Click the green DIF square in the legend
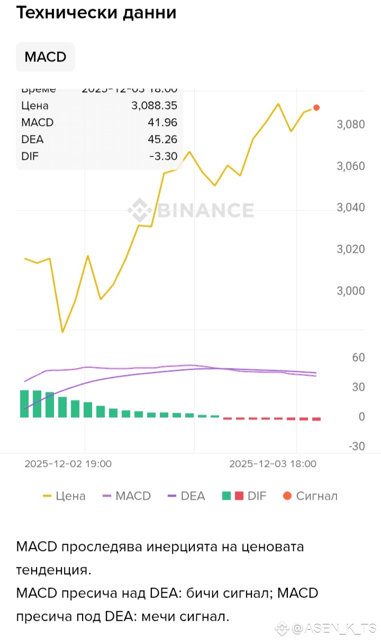 [x=226, y=496]
